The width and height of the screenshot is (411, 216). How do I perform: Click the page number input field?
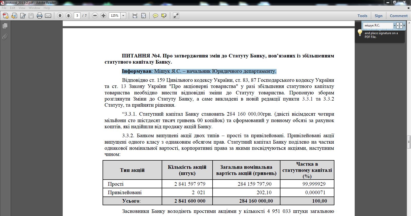pyautogui.click(x=77, y=16)
